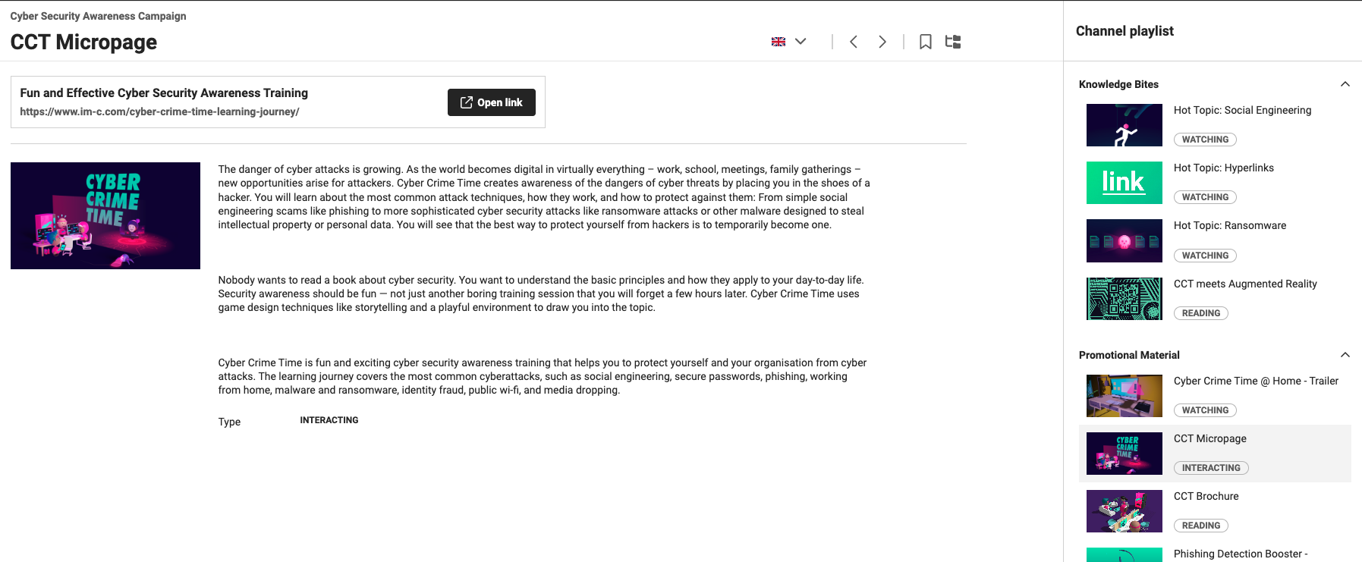Open Hot Topic: Social Engineering thumbnail
Viewport: 1362px width, 562px height.
tap(1124, 125)
